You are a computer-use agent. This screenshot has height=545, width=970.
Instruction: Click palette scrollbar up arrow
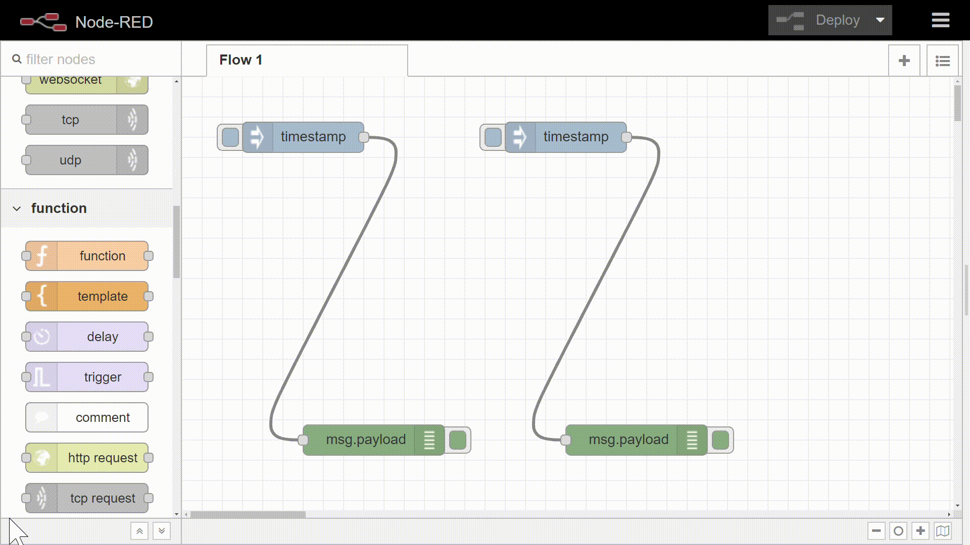point(176,81)
